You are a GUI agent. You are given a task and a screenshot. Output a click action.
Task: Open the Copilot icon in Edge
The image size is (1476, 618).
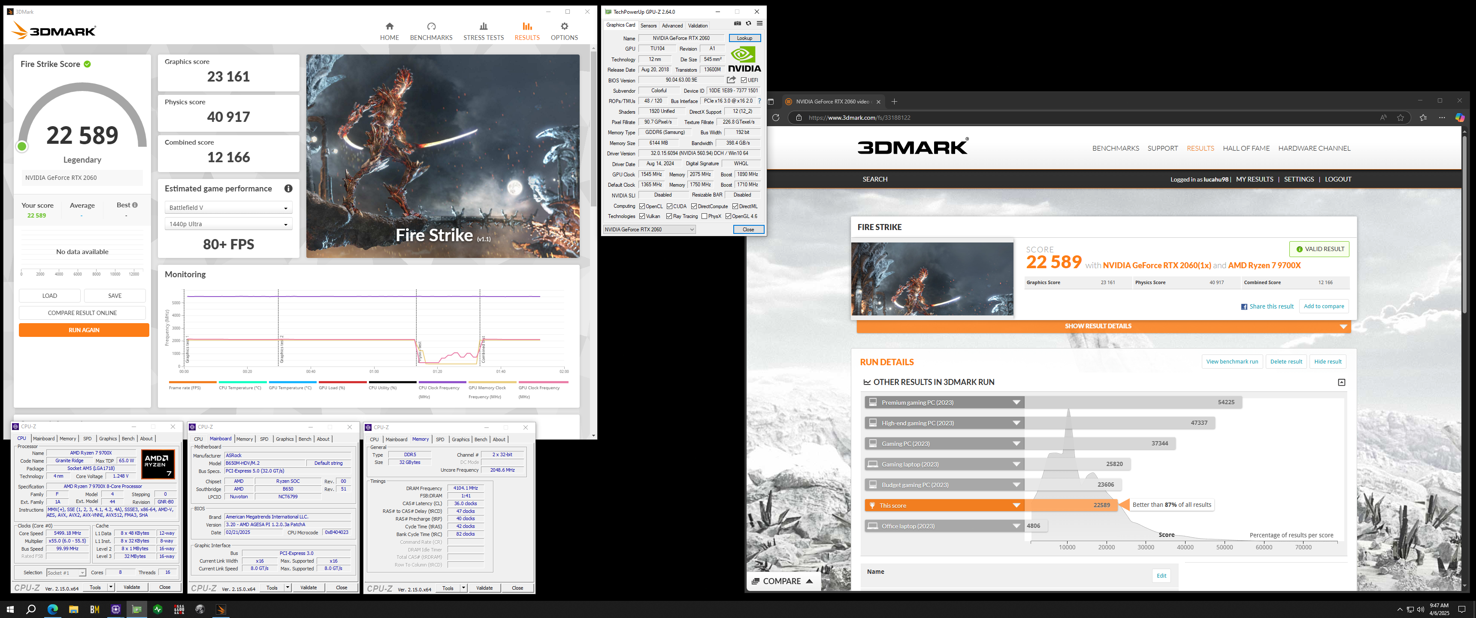tap(1459, 118)
